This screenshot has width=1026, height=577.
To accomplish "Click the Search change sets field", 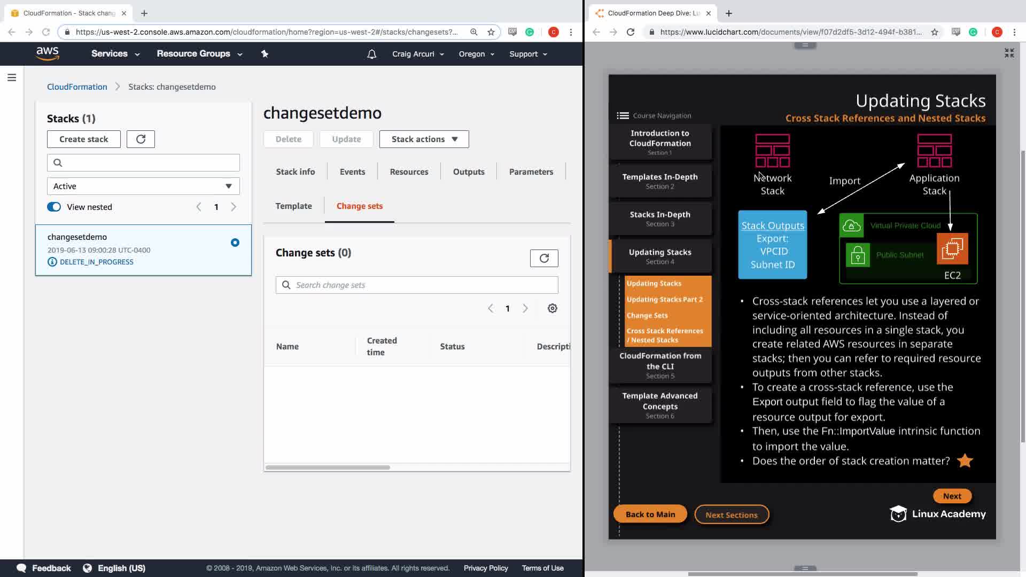I will (x=417, y=285).
